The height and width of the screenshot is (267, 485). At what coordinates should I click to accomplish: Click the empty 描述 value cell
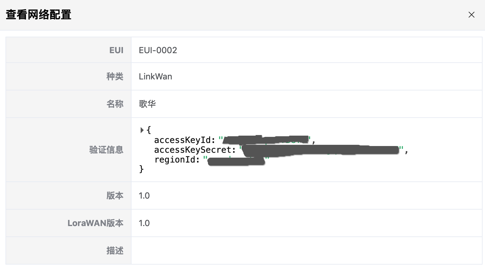(x=307, y=251)
